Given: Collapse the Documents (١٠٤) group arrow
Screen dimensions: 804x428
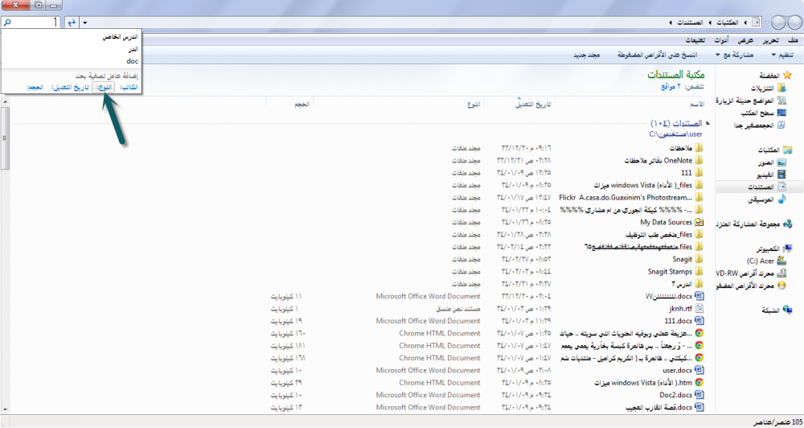Looking at the screenshot, I should pos(708,124).
